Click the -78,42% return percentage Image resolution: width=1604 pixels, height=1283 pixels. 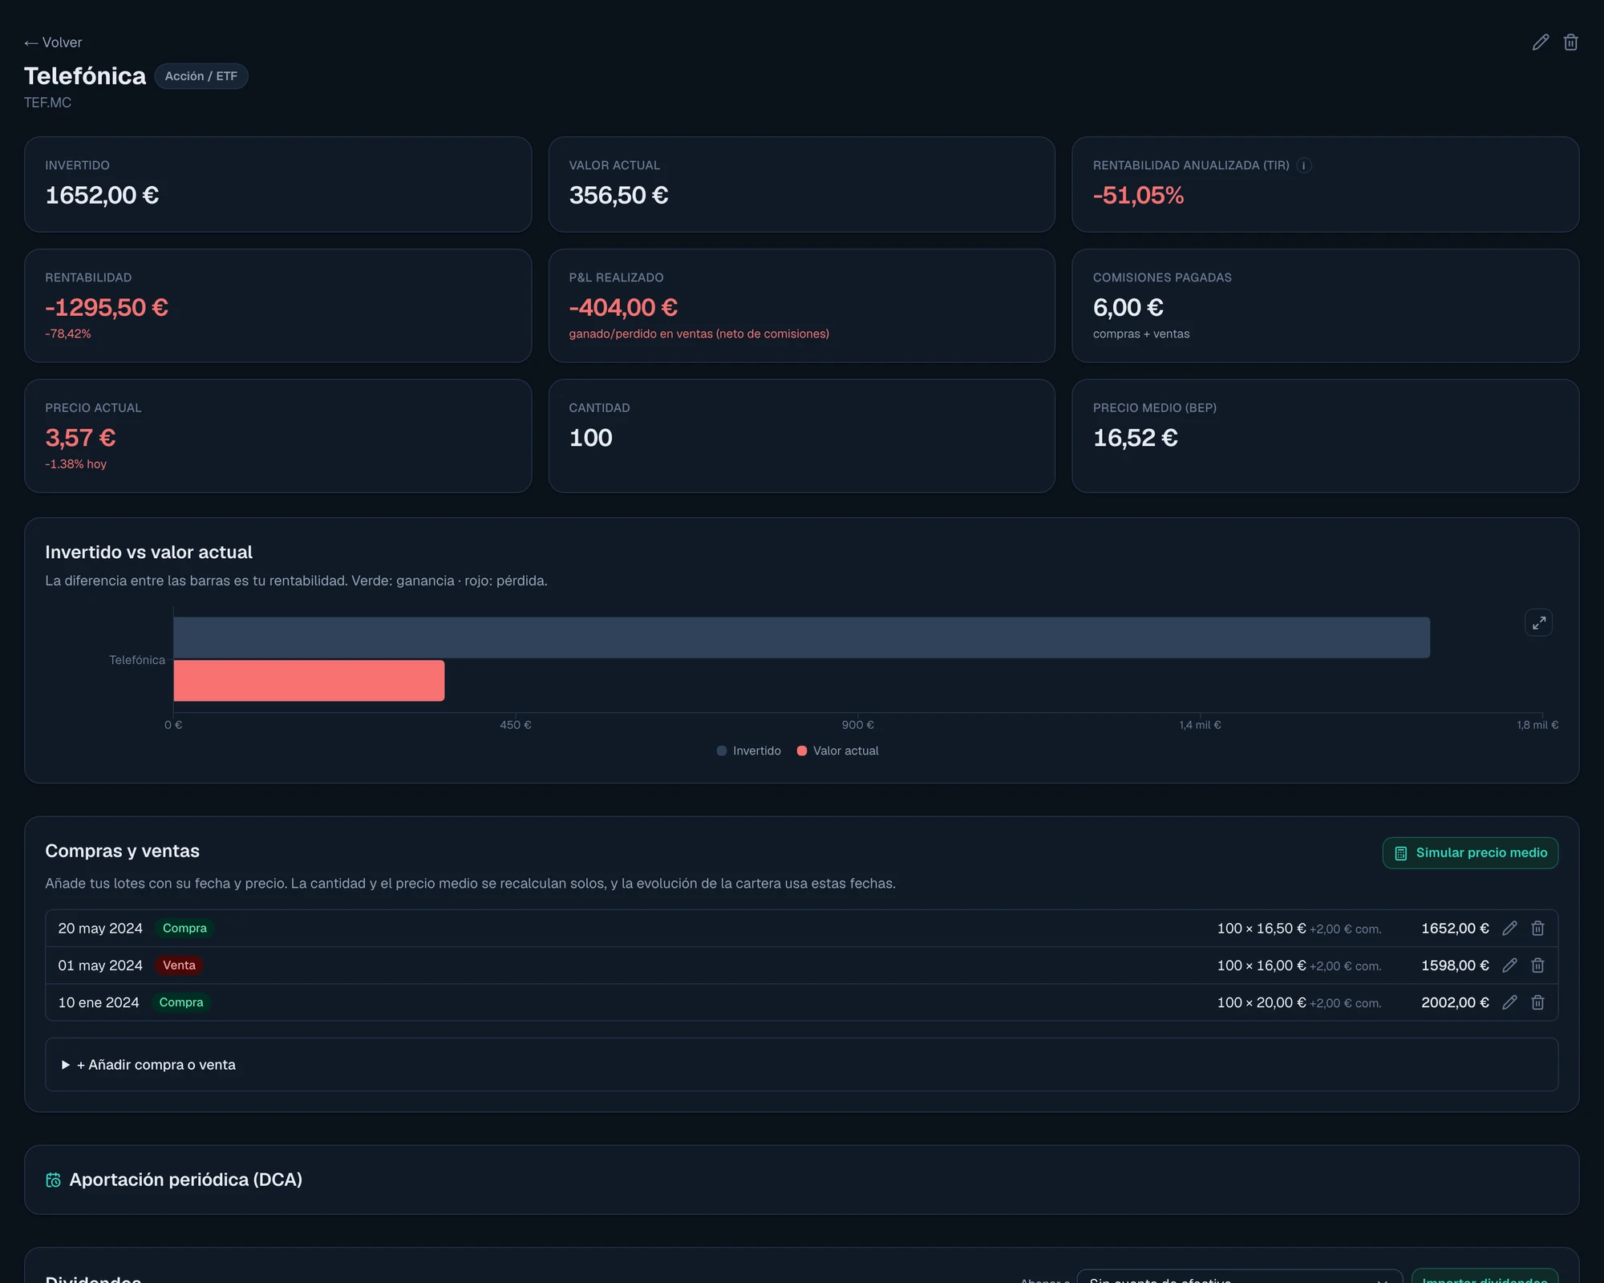point(68,334)
